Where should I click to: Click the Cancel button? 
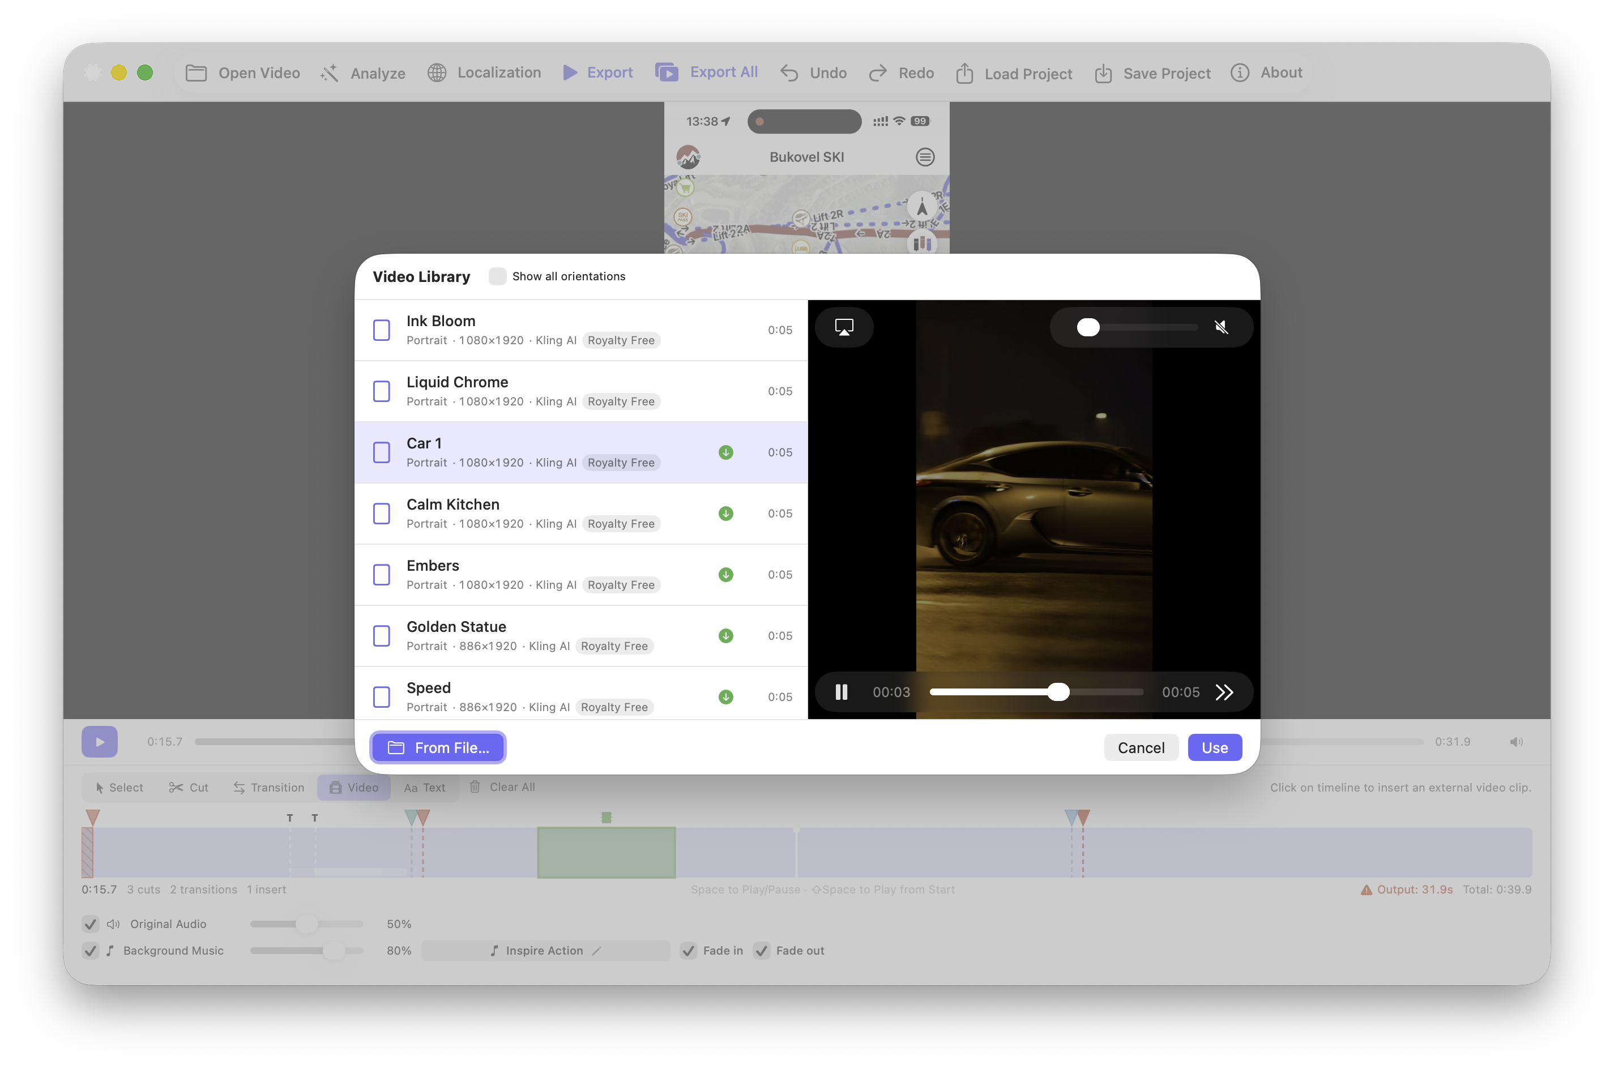[1141, 748]
